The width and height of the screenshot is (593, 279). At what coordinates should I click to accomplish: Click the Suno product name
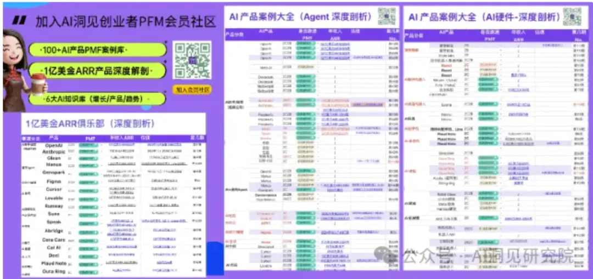point(54,214)
